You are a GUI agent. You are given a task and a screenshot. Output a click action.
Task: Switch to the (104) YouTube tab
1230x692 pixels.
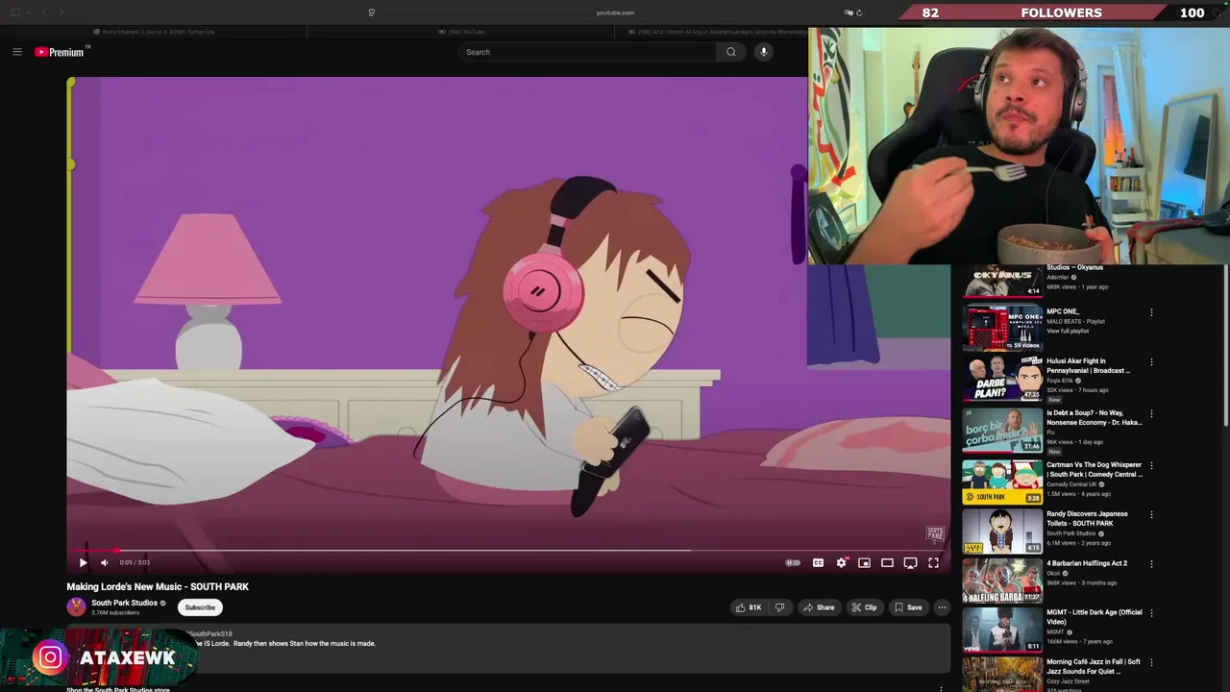pyautogui.click(x=461, y=32)
